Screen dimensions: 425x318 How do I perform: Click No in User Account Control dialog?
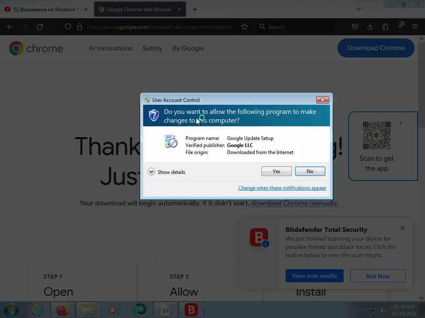tap(310, 171)
